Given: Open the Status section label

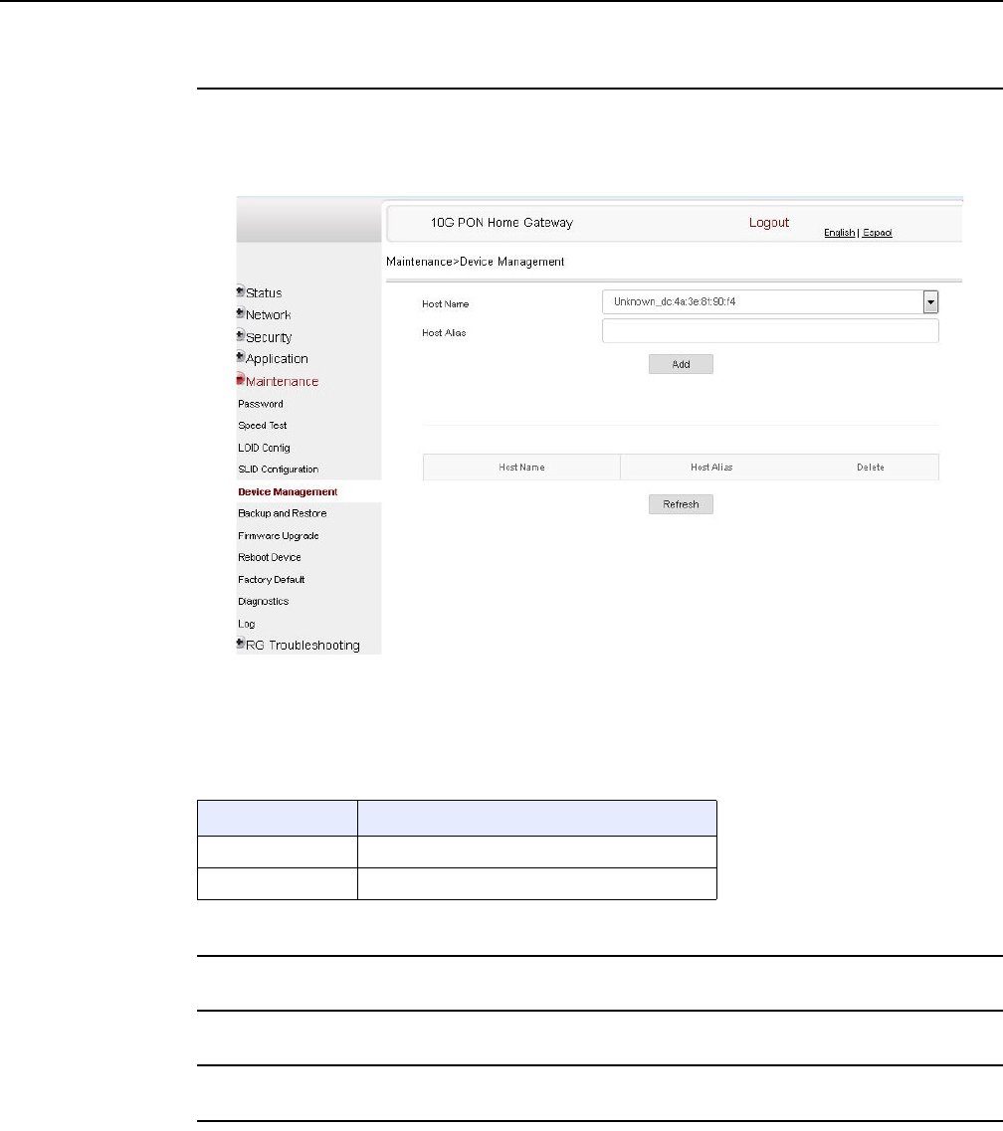Looking at the screenshot, I should point(264,292).
